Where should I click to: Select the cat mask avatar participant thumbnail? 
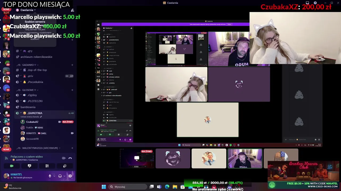pos(173,159)
